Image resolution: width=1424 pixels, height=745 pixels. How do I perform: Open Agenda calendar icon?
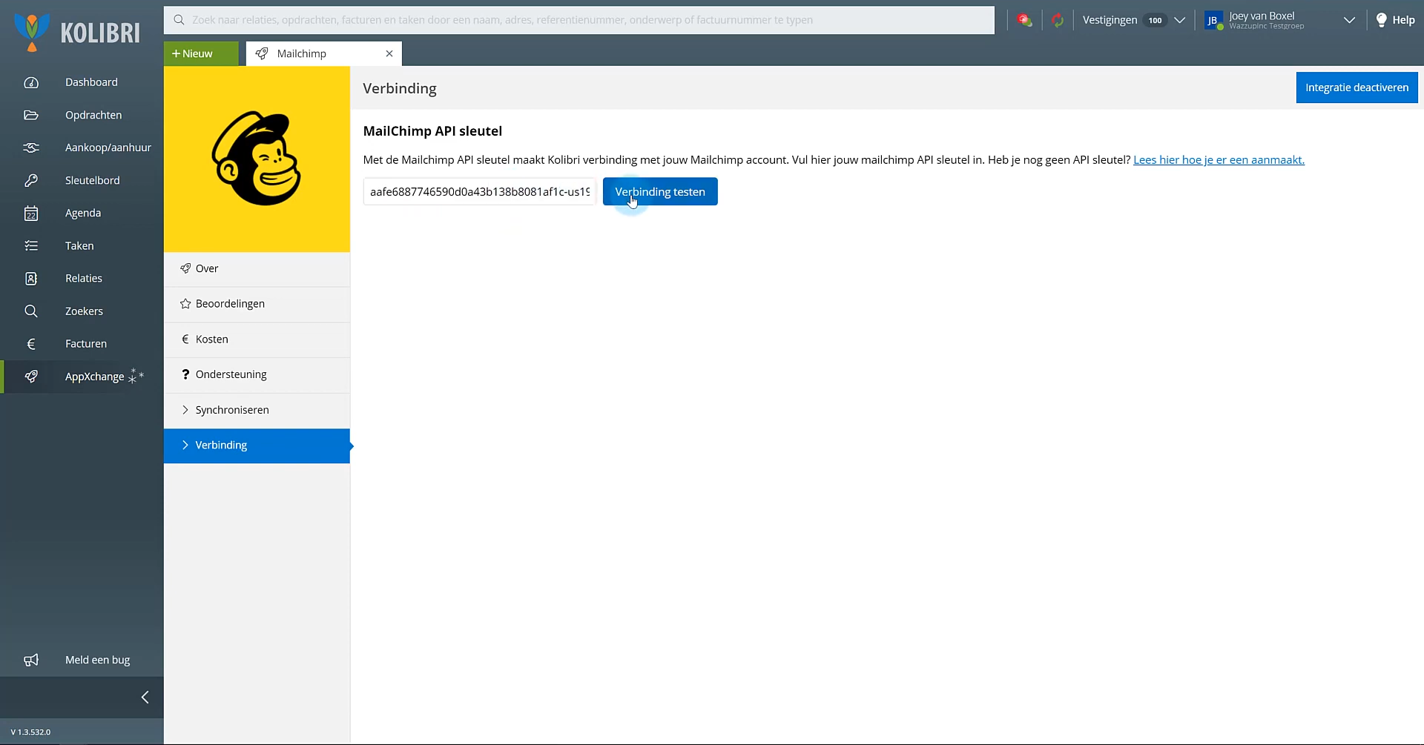coord(31,213)
